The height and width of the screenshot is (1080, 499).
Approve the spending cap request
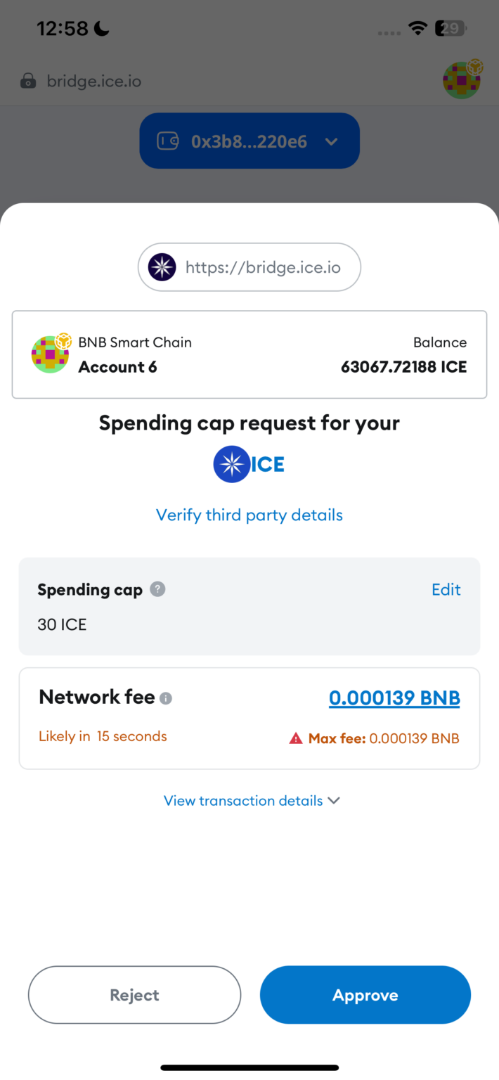coord(365,994)
